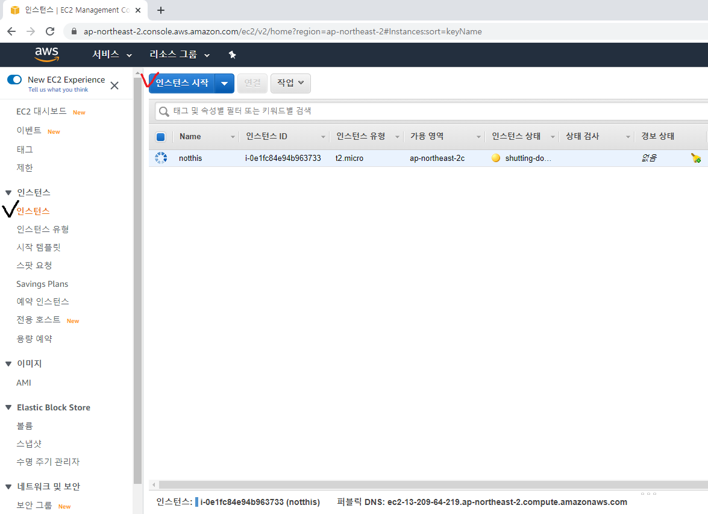Open Tell us what you think link
The height and width of the screenshot is (514, 708).
(x=58, y=89)
